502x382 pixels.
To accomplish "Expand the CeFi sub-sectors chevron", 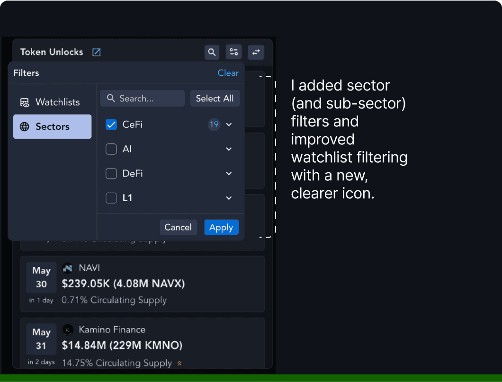I will click(x=229, y=124).
